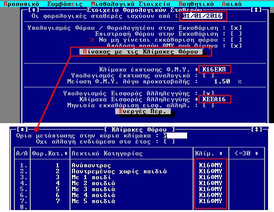
Task: Click the Πίνακας με τις Κλίμακες Φόρου button
Action: click(141, 52)
